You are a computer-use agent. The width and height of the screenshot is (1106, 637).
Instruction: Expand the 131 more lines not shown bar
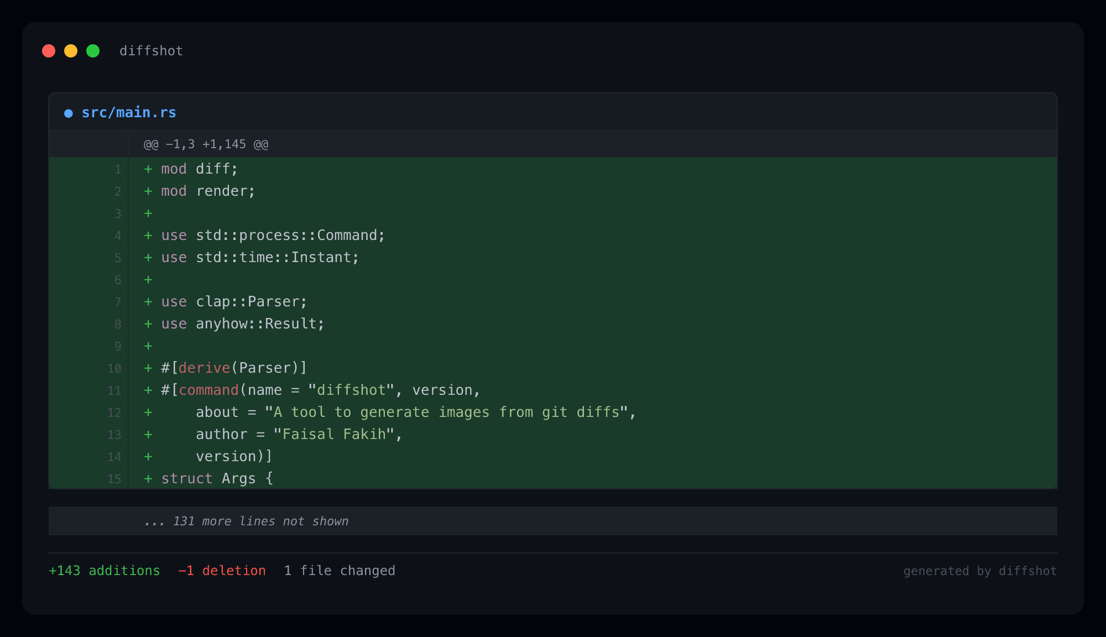pyautogui.click(x=246, y=521)
